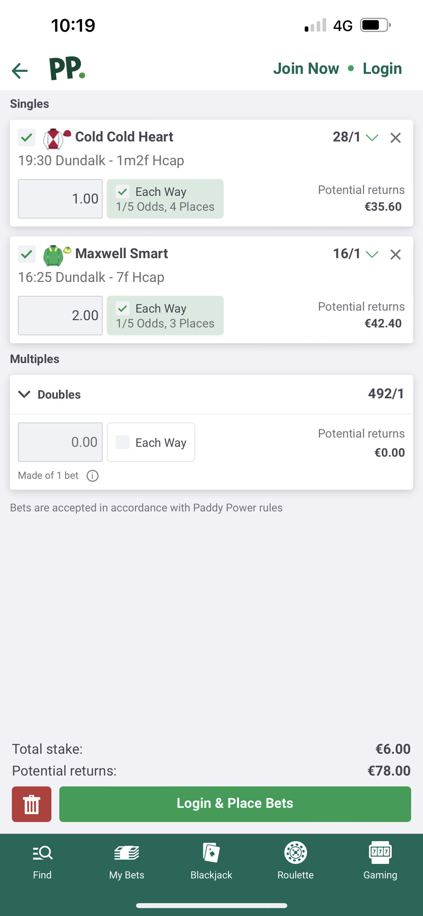The width and height of the screenshot is (423, 916).
Task: Open odds dropdown next to 28/1
Action: (x=372, y=137)
